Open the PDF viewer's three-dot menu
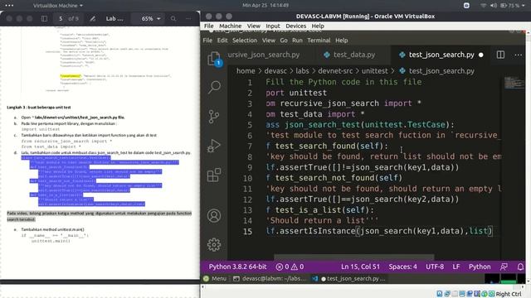531x298 pixels. 188,18
